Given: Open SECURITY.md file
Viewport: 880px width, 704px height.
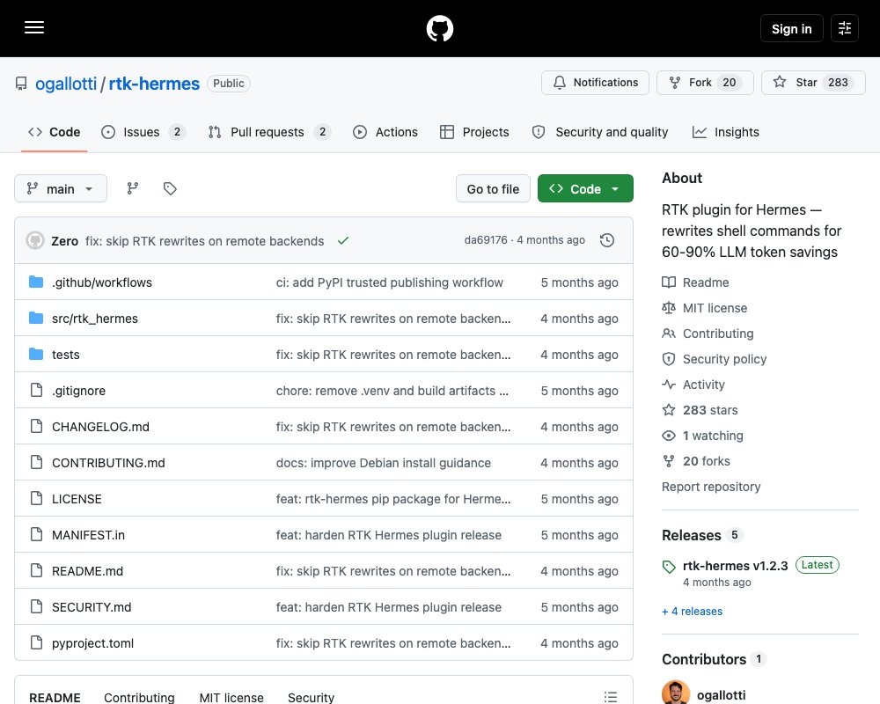Looking at the screenshot, I should tap(92, 607).
